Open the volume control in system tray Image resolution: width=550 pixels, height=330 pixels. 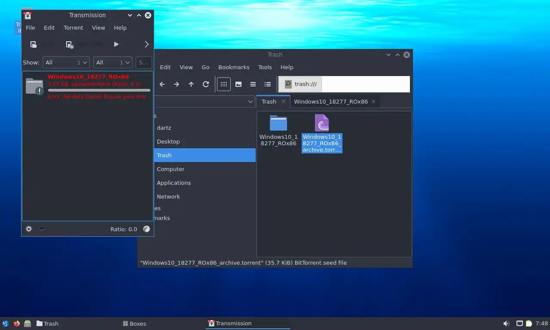pos(507,324)
